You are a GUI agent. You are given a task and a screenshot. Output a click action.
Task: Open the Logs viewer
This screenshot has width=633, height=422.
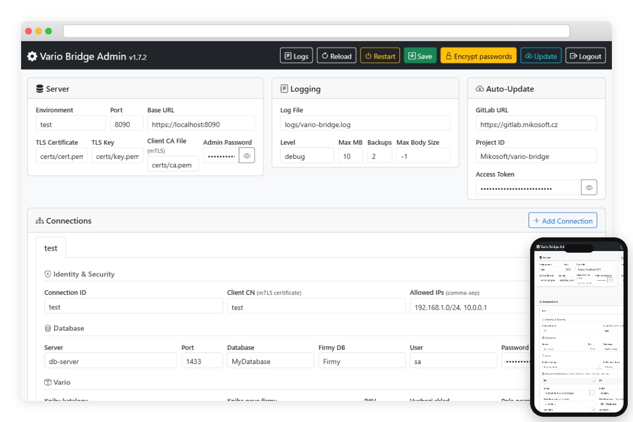click(296, 56)
